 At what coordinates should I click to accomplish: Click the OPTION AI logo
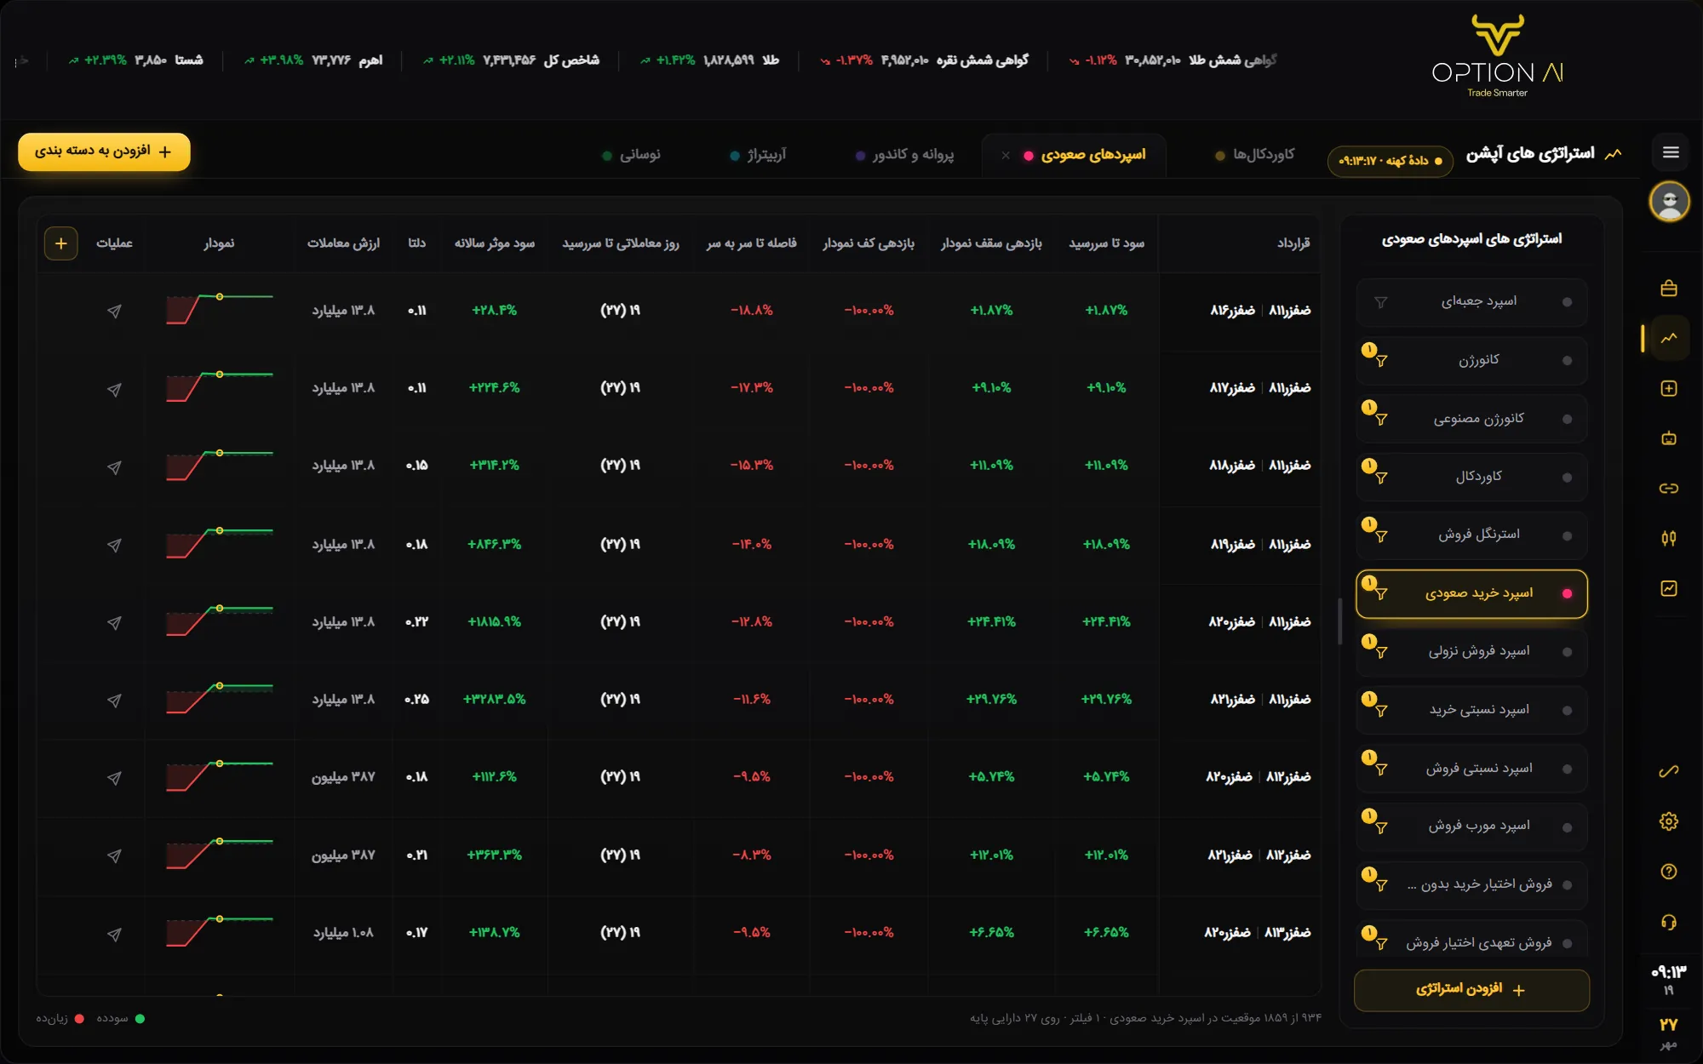click(1498, 57)
